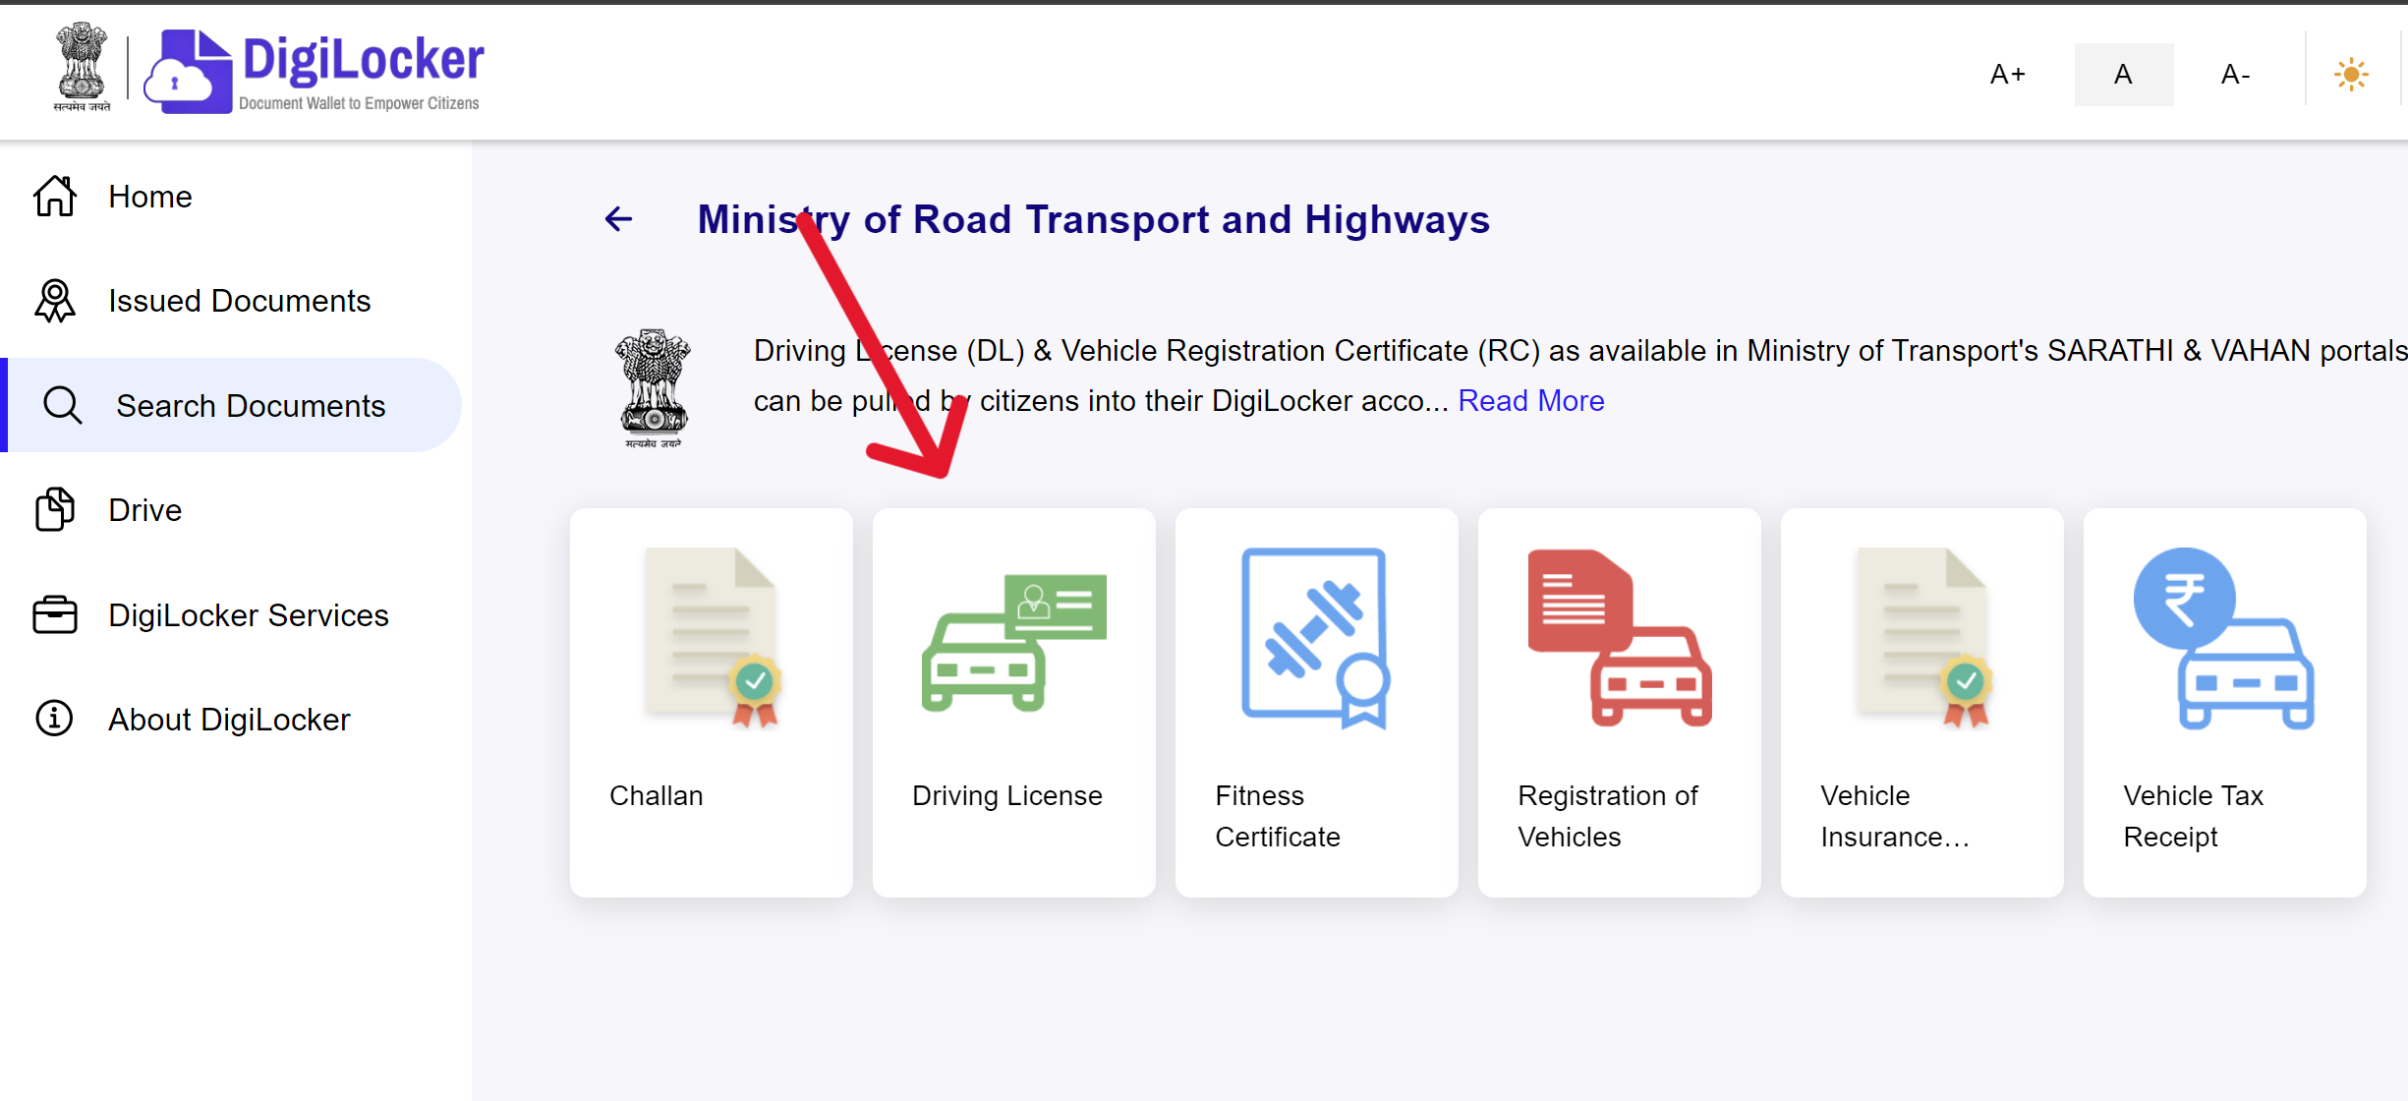This screenshot has width=2408, height=1101.
Task: Click A+ to increase text size
Action: coord(2007,74)
